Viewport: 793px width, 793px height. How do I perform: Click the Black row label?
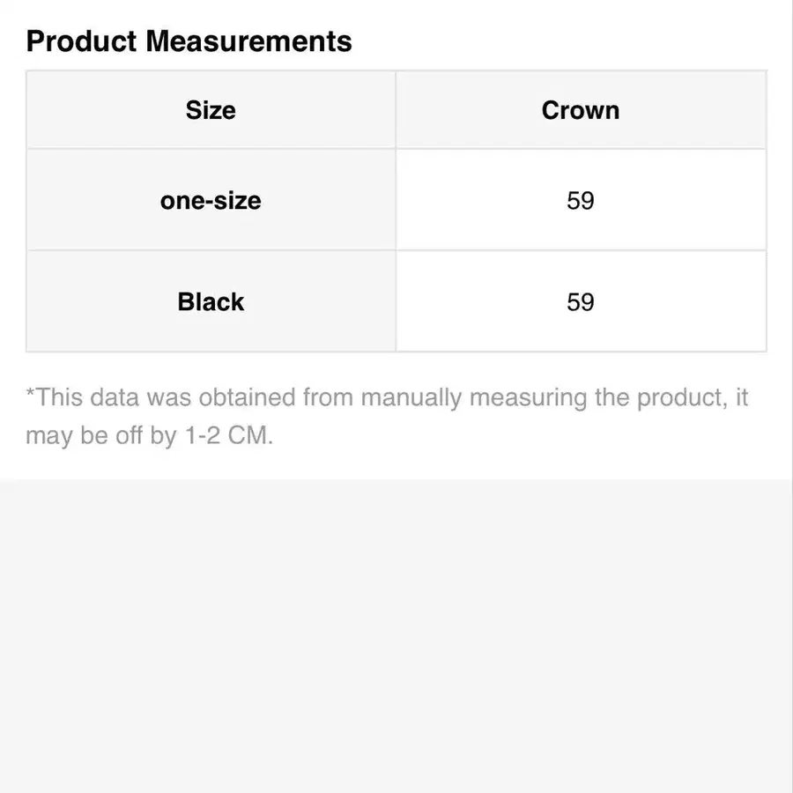211,301
